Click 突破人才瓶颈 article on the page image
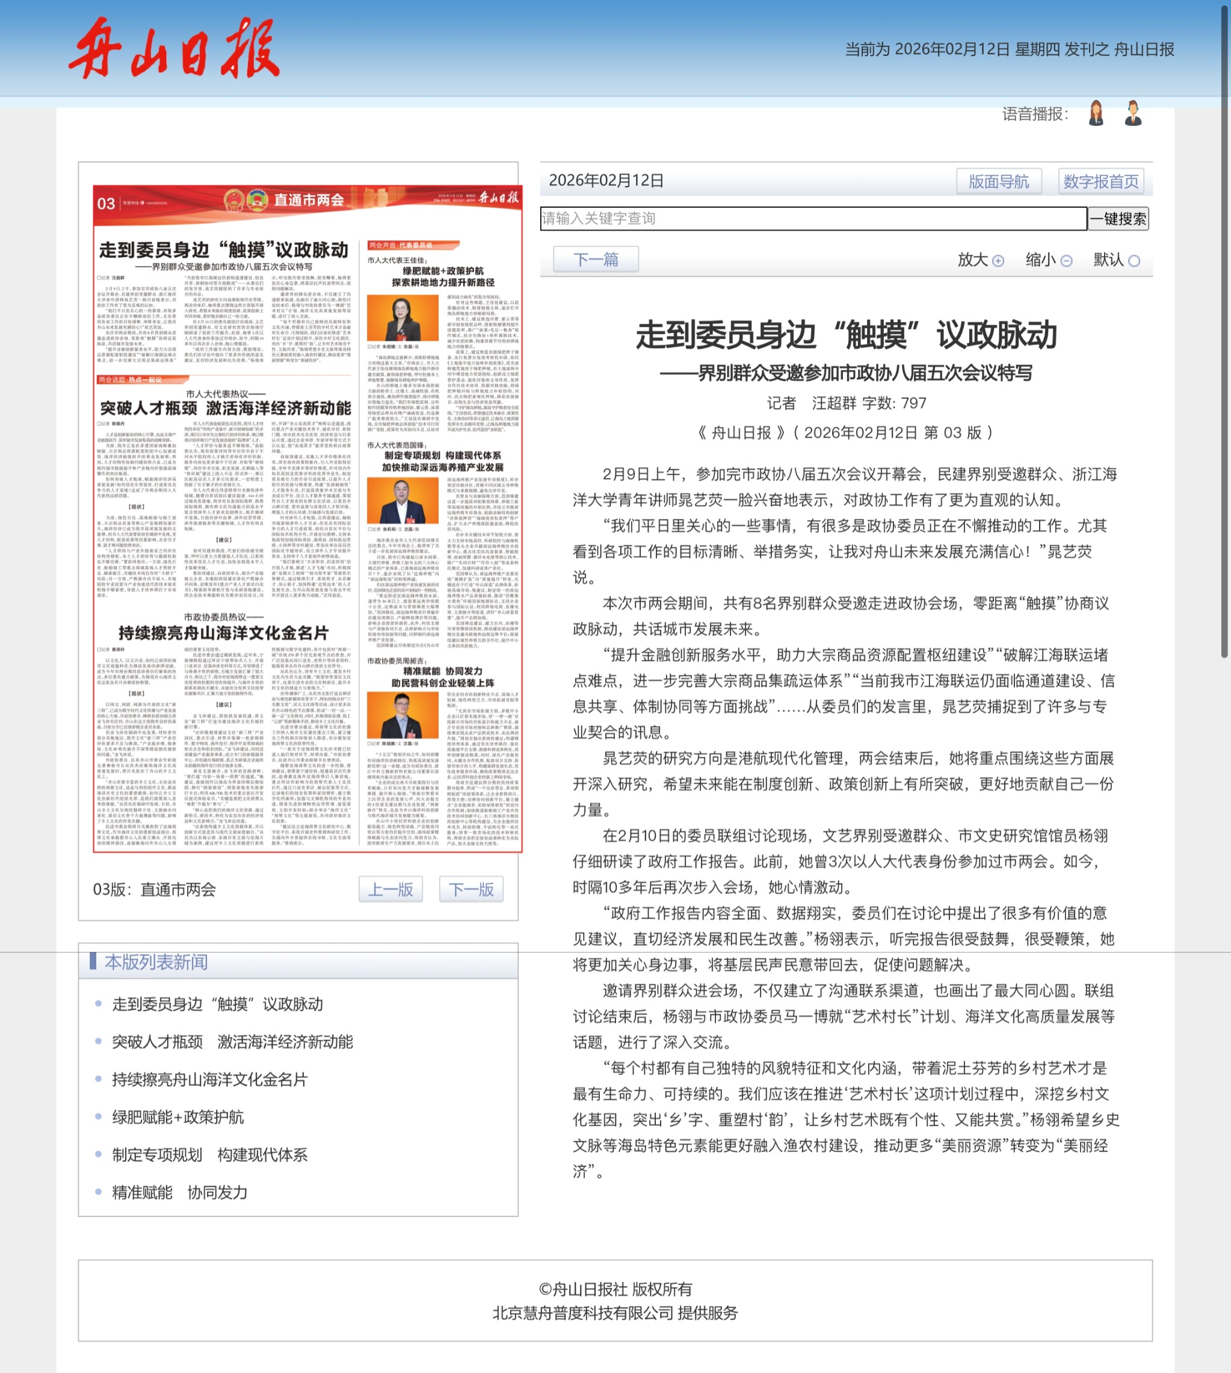Viewport: 1231px width, 1373px height. pyautogui.click(x=226, y=408)
